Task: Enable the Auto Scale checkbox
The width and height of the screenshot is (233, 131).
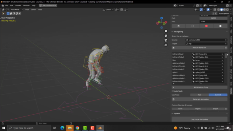Action: pos(173,91)
